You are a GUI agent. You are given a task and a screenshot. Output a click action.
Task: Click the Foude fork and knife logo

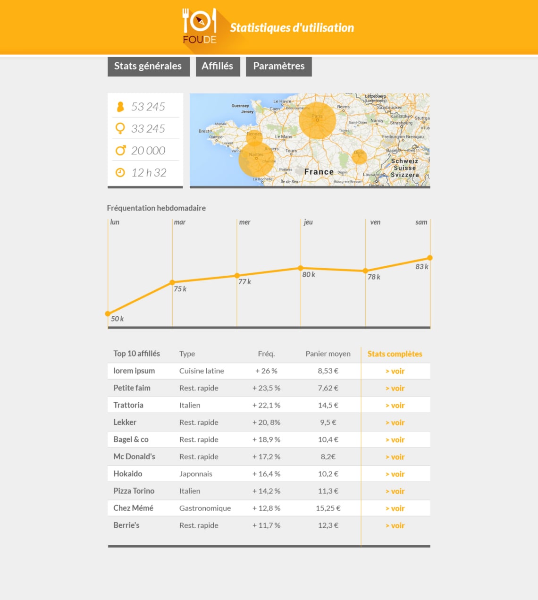[x=200, y=26]
